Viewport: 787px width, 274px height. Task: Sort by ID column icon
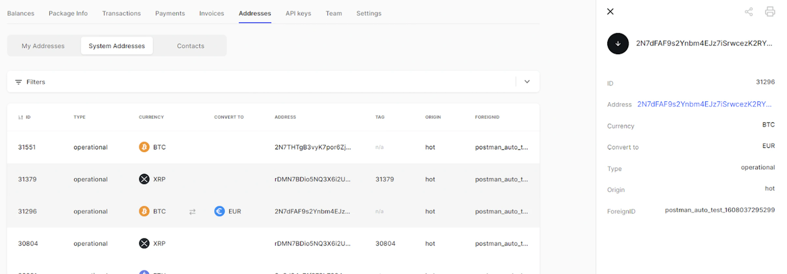point(21,117)
